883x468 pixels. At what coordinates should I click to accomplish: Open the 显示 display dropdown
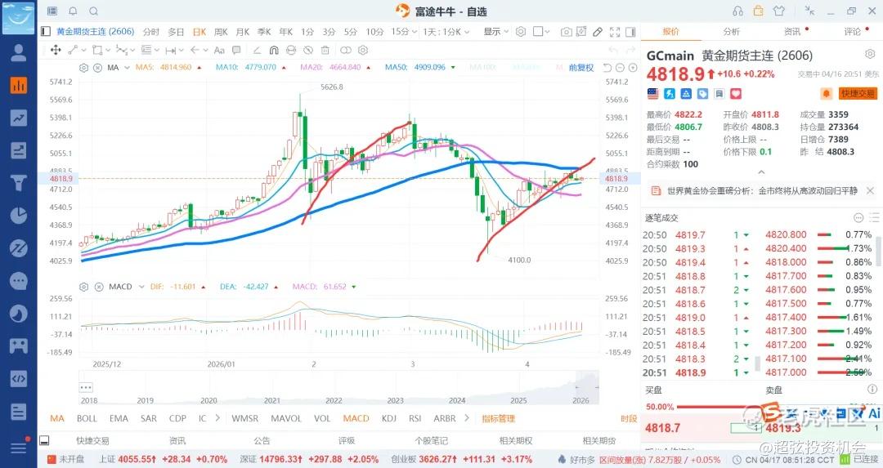tap(495, 32)
